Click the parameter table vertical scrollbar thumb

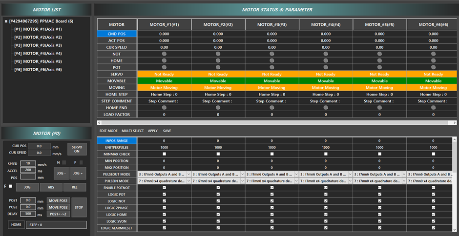coord(456,156)
